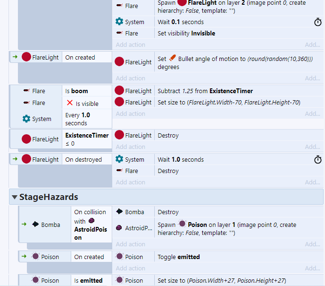Select the System gear icon in the Every 1.0 seconds condition
This screenshot has height=286, width=325.
(x=26, y=119)
